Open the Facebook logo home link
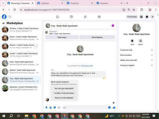 pos(4,17)
